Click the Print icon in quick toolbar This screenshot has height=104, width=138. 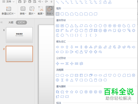(x=30, y=1)
